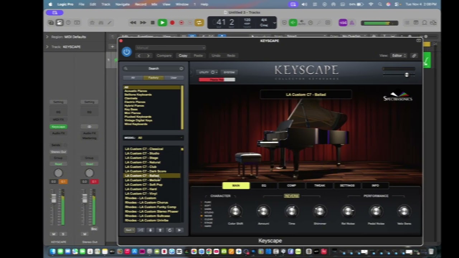Viewport: 459px width, 258px height.
Task: Click the Paste button in plugin header
Action: [x=198, y=56]
